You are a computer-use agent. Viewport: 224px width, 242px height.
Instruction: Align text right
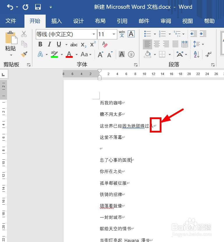click(x=166, y=44)
